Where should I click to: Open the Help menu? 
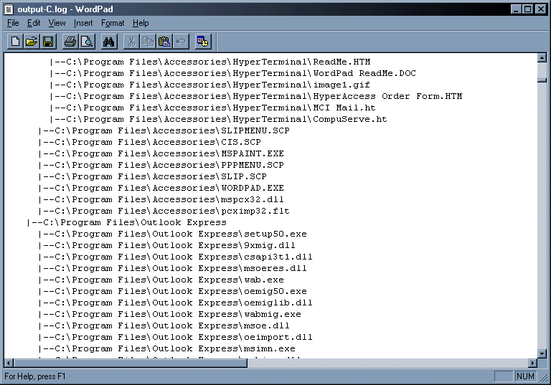pos(141,23)
